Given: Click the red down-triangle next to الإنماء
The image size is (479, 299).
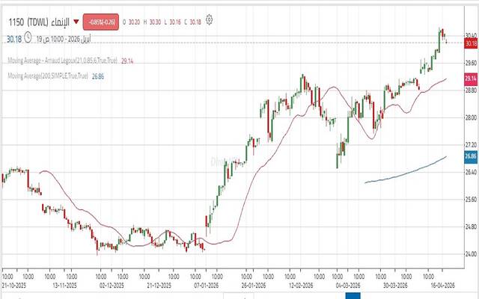Looking at the screenshot, I should click(76, 21).
